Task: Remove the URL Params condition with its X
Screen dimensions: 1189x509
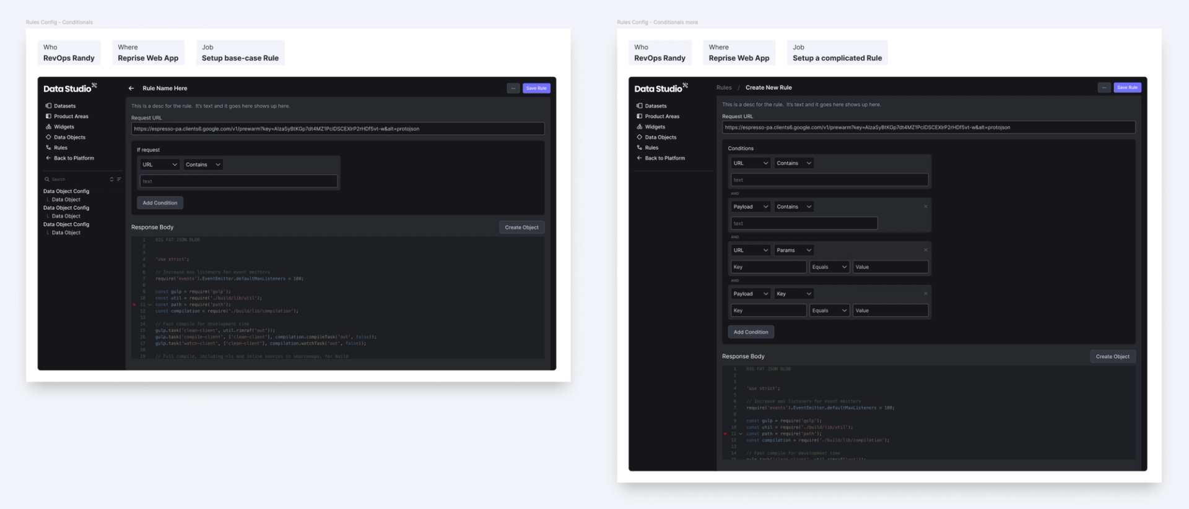Action: coord(926,250)
